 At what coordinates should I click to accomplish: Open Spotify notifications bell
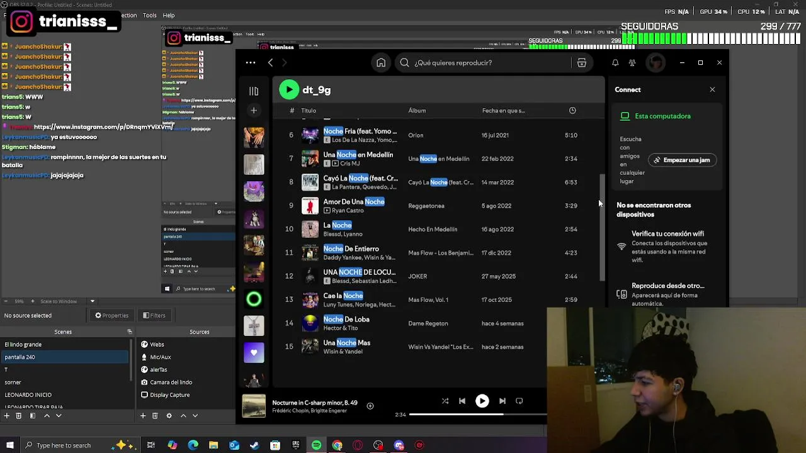point(615,63)
